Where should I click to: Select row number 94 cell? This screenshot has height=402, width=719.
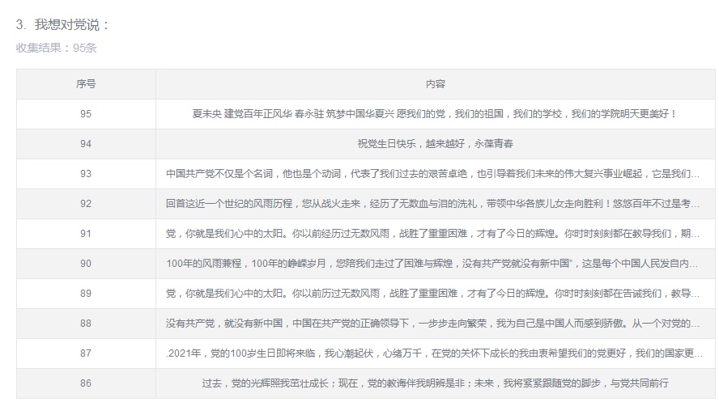point(86,144)
